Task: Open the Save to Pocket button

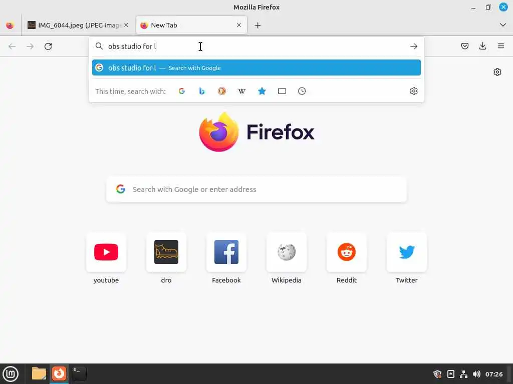Action: point(464,46)
